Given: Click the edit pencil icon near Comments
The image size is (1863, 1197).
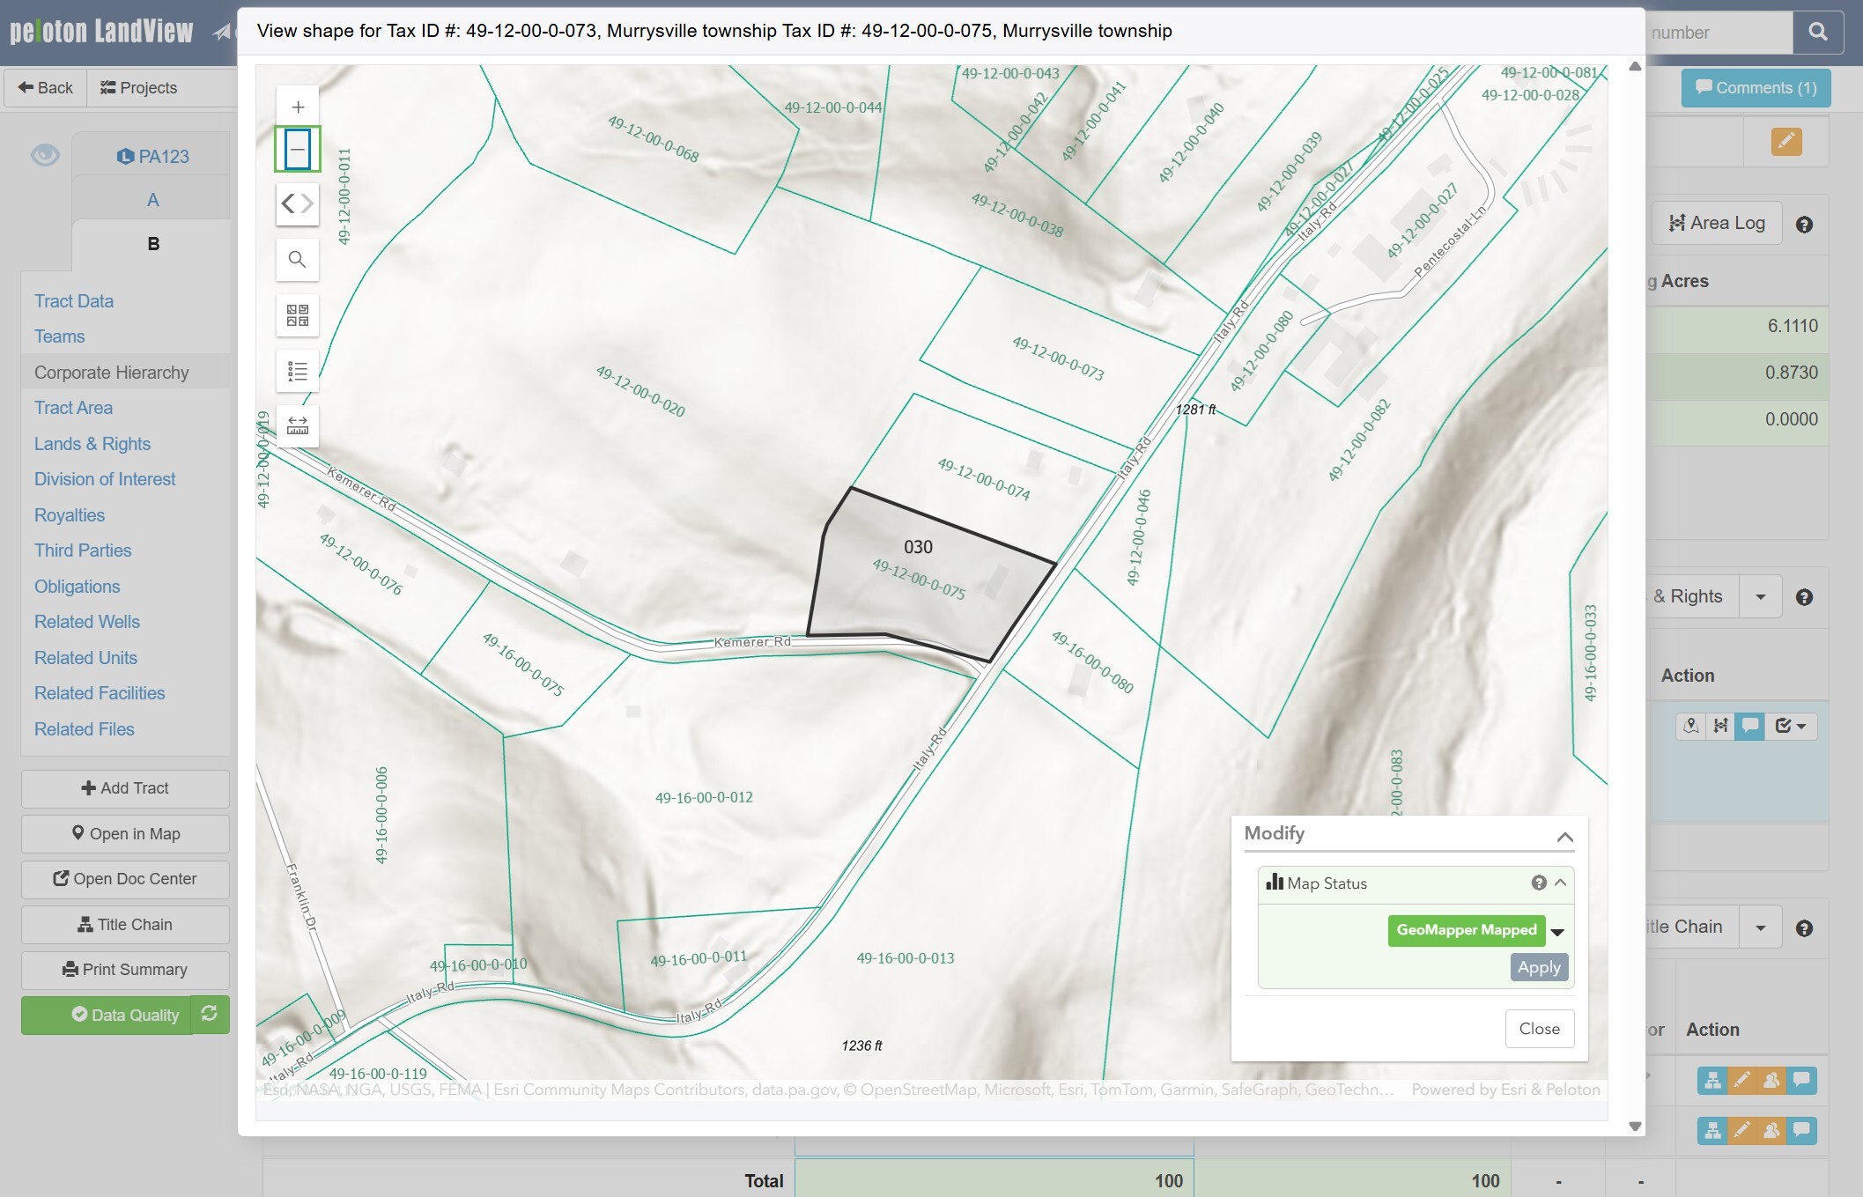Looking at the screenshot, I should (x=1785, y=141).
